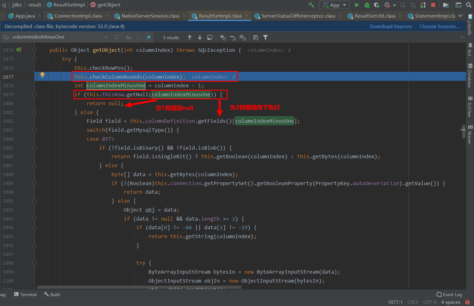
Task: Run with Coverage shield icon
Action: [377, 5]
